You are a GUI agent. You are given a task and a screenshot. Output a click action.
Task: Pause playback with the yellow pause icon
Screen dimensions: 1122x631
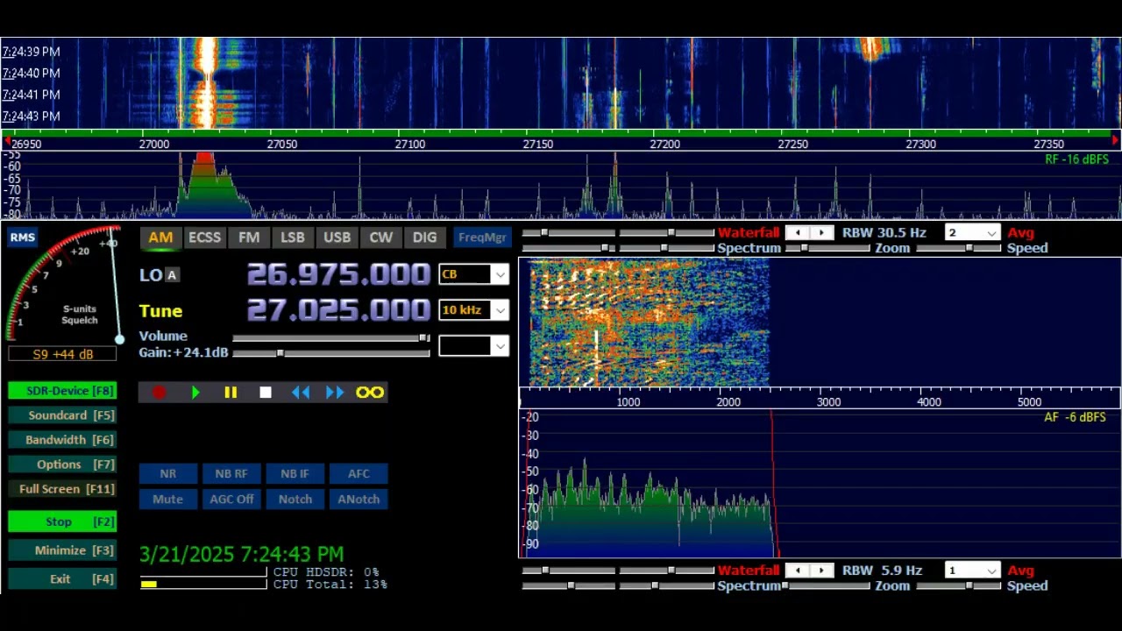click(231, 393)
